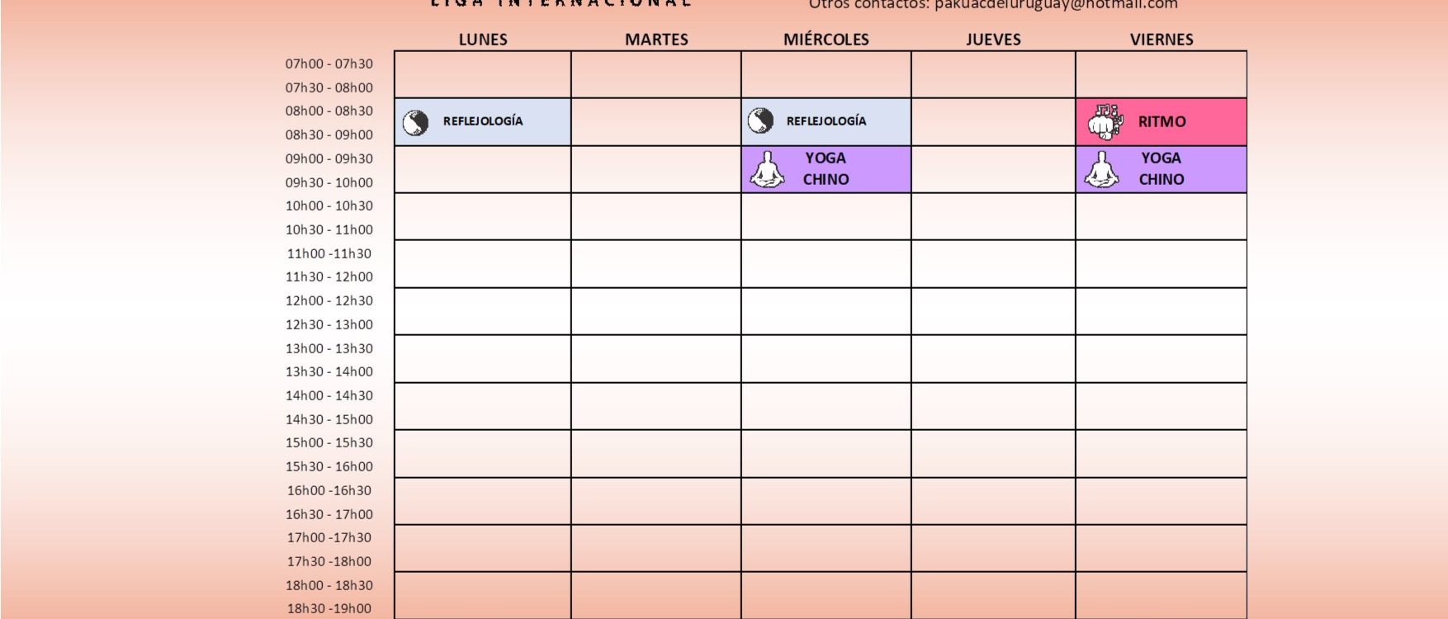1448x619 pixels.
Task: Click the 08h00 - 08h30 time label
Action: 329,111
